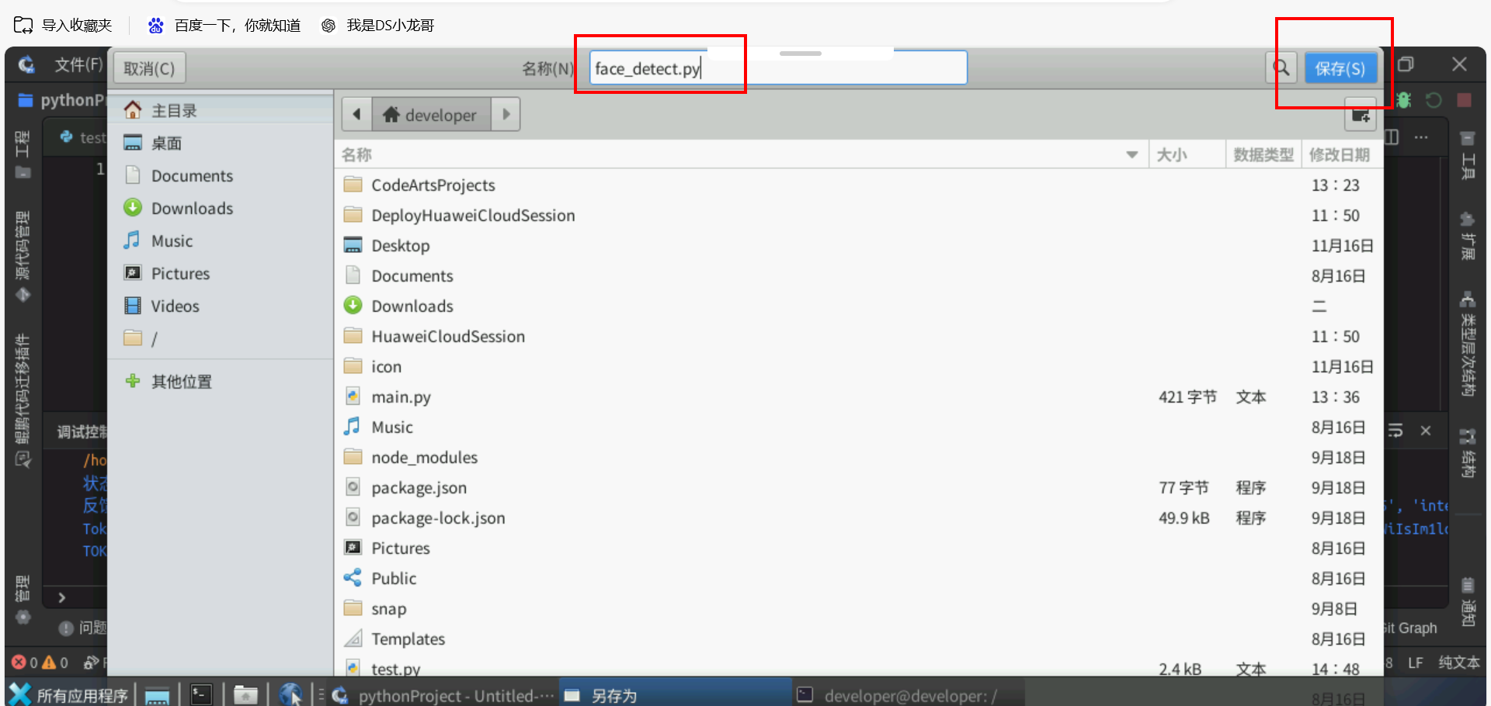Click the green debug bug icon

click(1404, 100)
